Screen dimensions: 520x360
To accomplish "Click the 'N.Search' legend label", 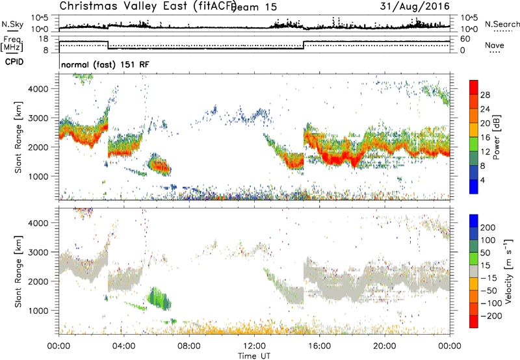I will (502, 24).
